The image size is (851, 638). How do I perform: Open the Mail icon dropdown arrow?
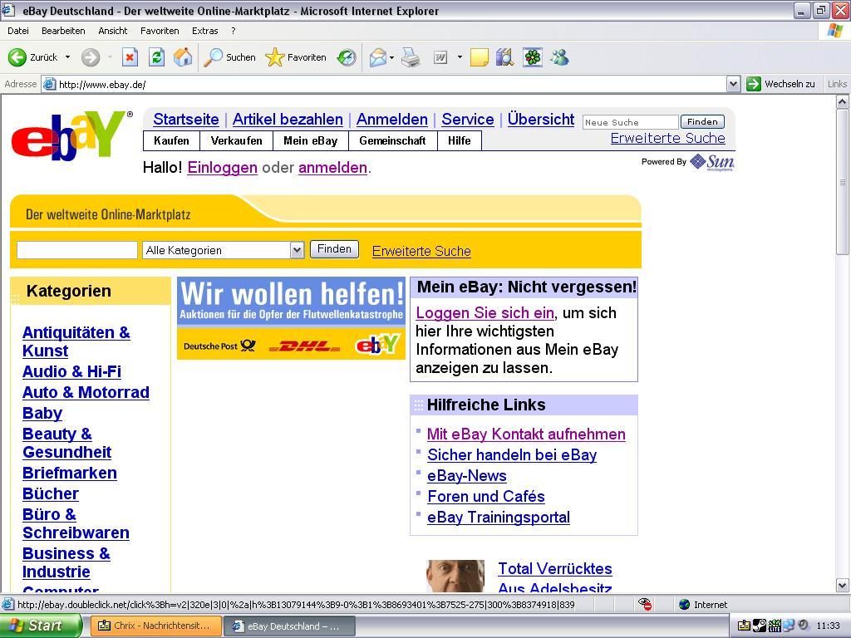point(391,57)
